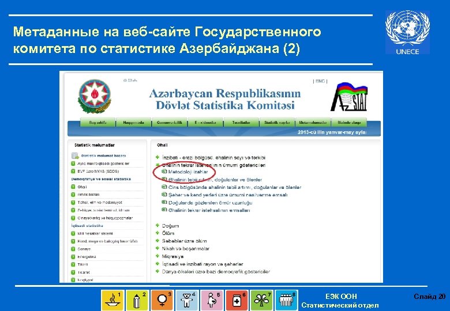Click green arrow beside Milli hesablar sistemi
This screenshot has width=450, height=311.
(x=73, y=233)
